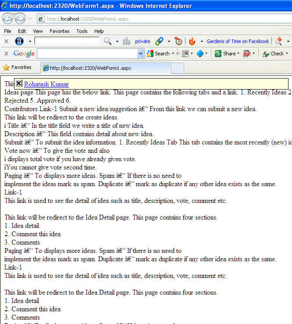
Task: Open the dropdown beside the flame icon
Action: tap(202, 42)
